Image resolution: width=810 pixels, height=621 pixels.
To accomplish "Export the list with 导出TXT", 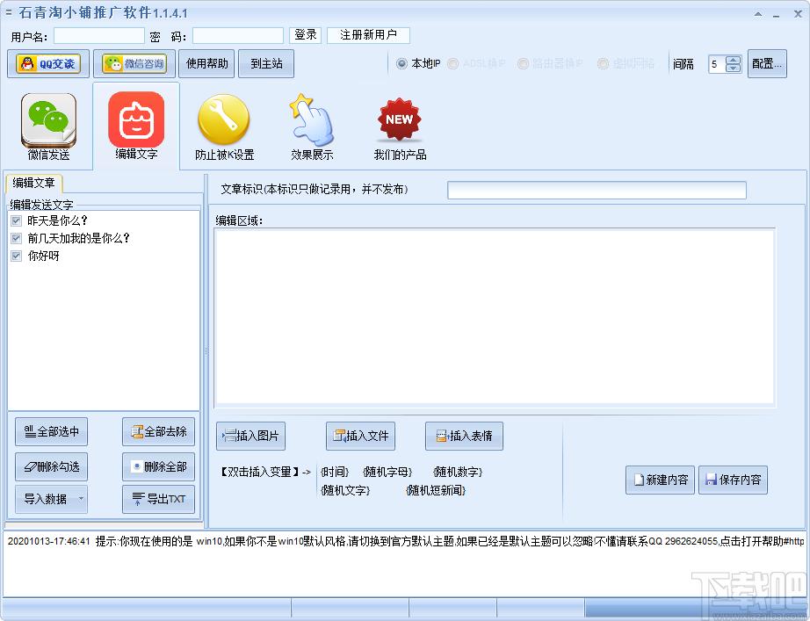I will 159,499.
